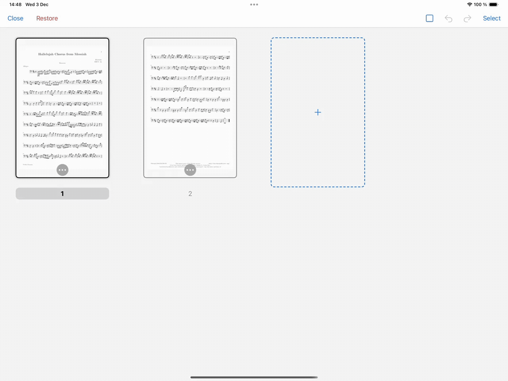
Task: Tap the Wi-Fi status icon
Action: click(470, 5)
